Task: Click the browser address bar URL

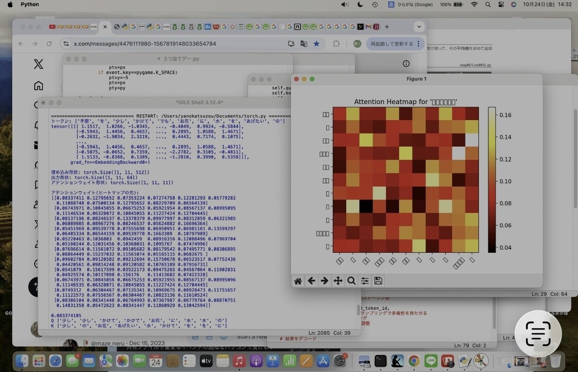Action: (x=145, y=44)
